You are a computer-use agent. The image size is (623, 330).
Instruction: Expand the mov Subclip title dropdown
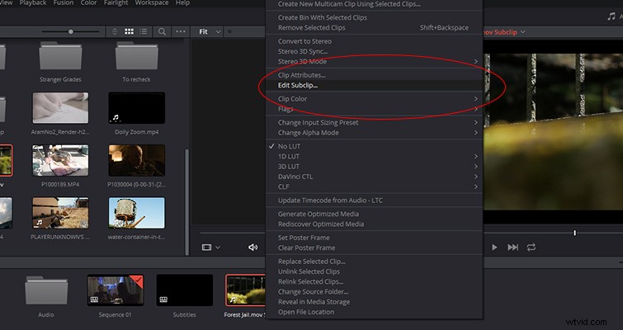point(522,32)
